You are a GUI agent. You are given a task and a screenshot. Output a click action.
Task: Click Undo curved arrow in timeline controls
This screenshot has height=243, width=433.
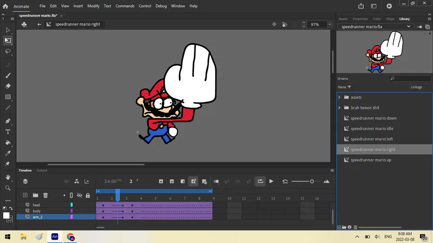coord(285,181)
